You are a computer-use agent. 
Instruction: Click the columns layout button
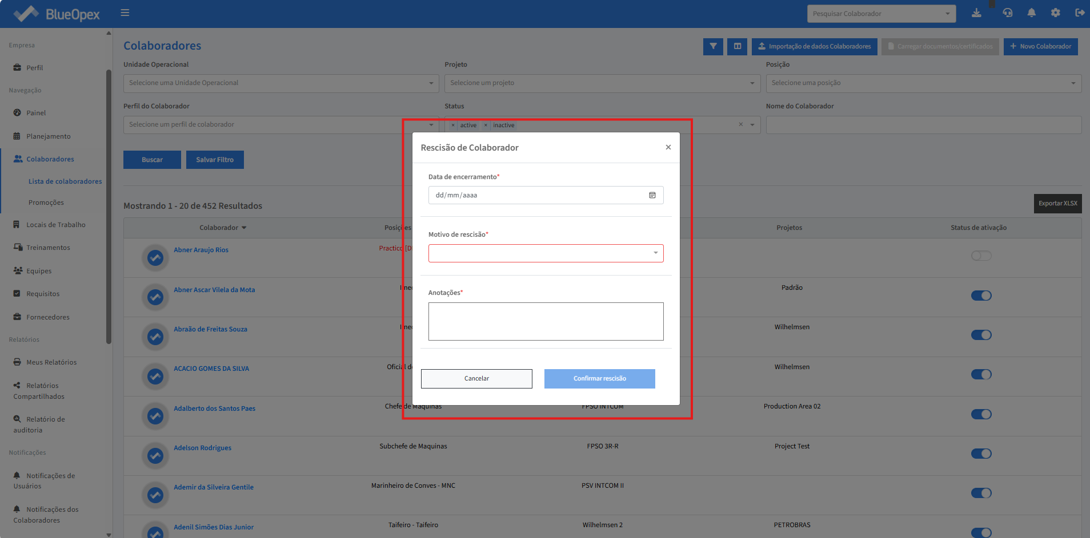[738, 46]
